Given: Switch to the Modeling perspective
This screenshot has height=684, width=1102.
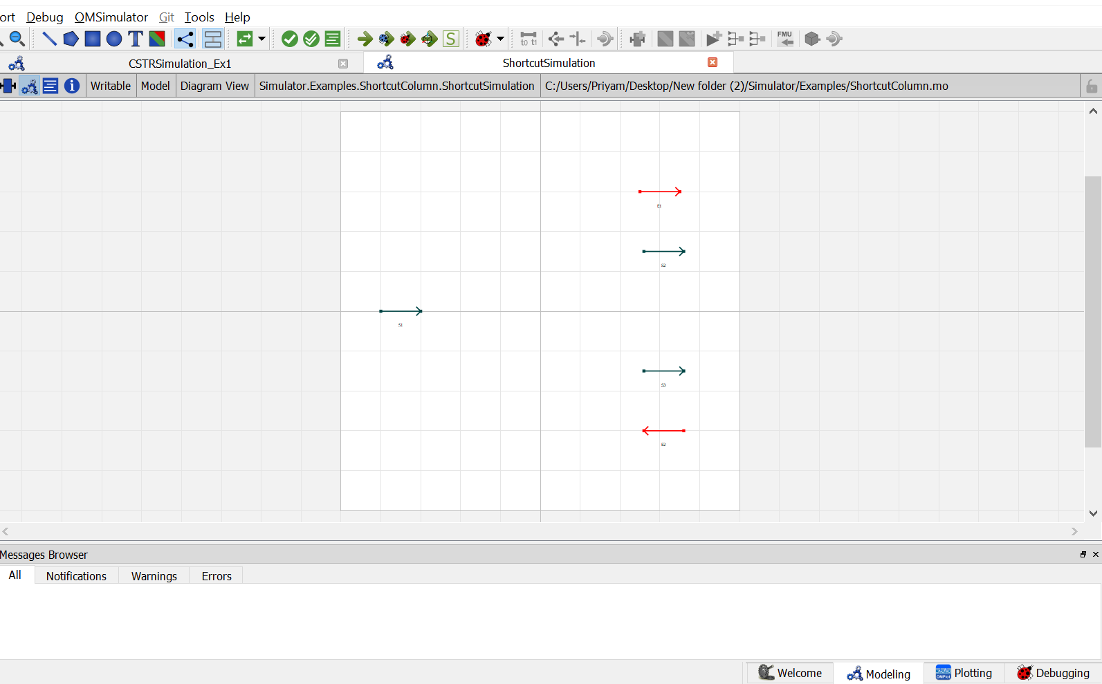Looking at the screenshot, I should tap(879, 674).
